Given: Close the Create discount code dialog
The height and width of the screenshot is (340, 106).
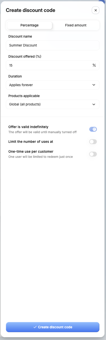Looking at the screenshot, I should coord(96,10).
